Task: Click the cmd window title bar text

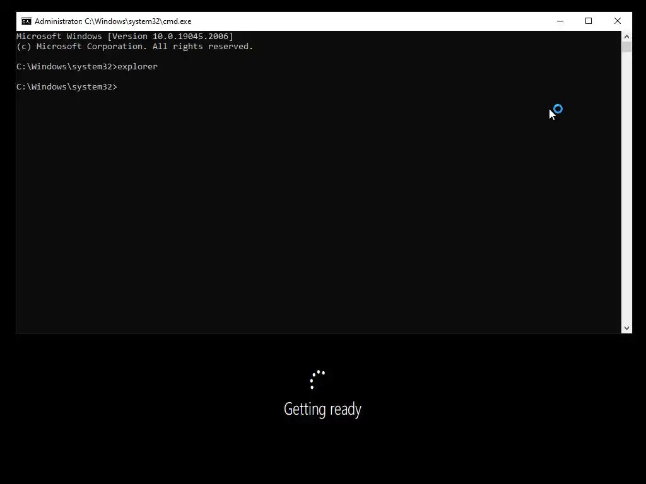Action: coord(113,21)
